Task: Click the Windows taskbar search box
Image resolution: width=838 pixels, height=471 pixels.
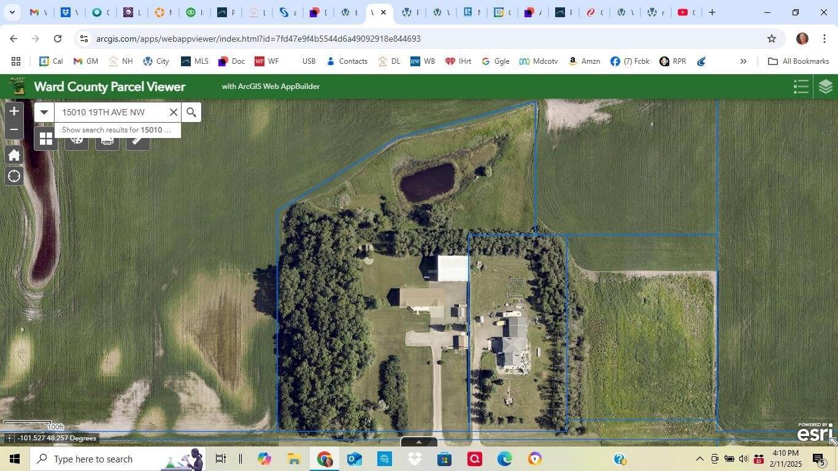Action: coord(118,459)
